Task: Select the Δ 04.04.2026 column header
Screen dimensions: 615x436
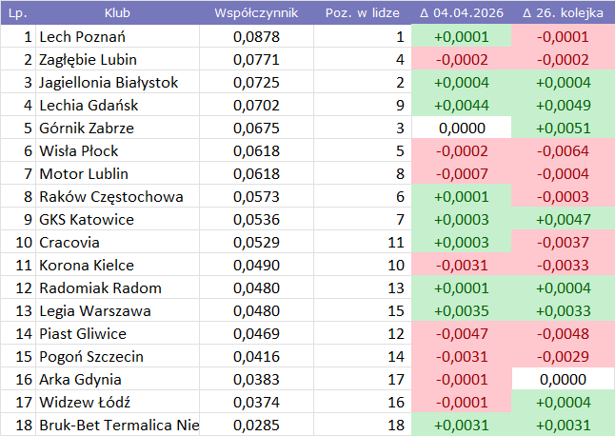Action: [x=461, y=13]
